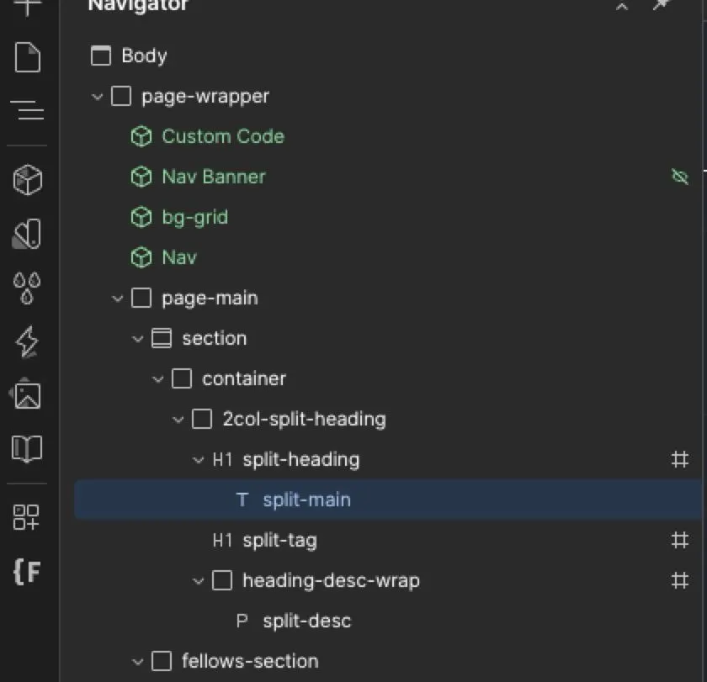The height and width of the screenshot is (682, 707).
Task: Open the Apps grid-plus icon
Action: pyautogui.click(x=26, y=516)
